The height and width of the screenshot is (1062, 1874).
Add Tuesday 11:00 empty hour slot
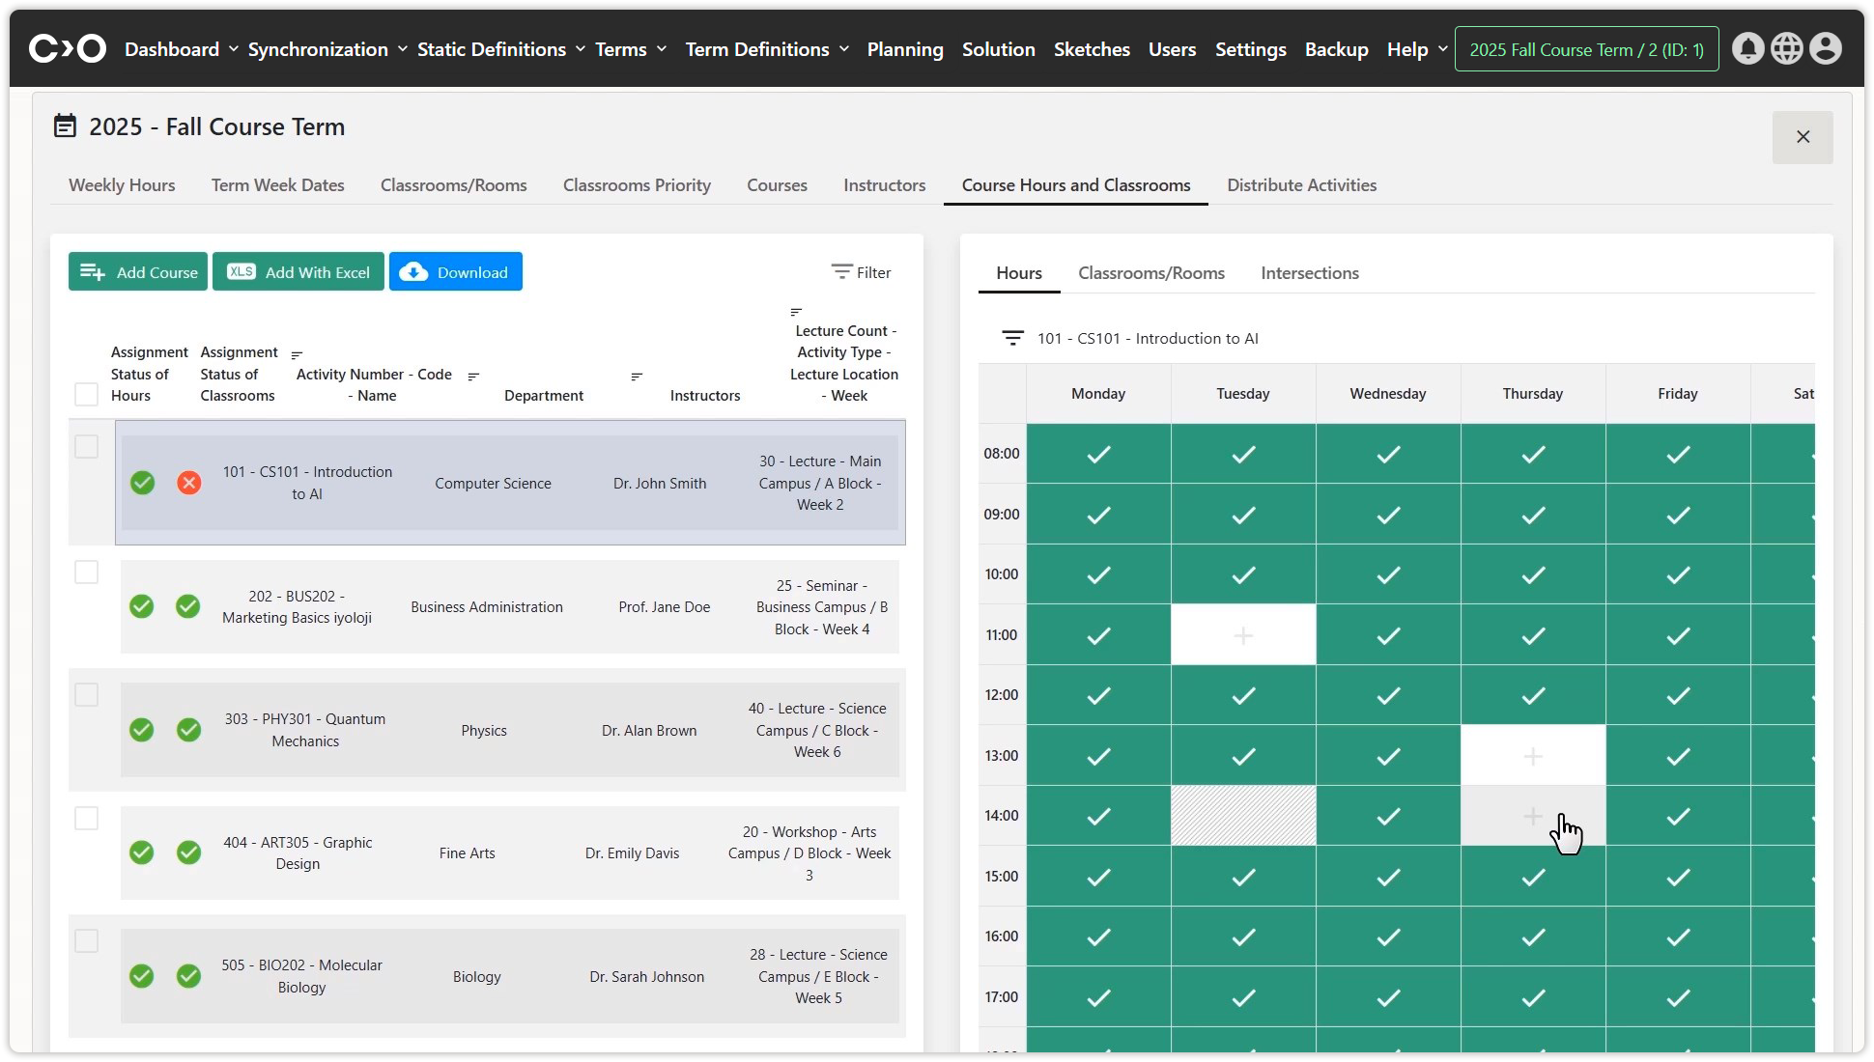tap(1243, 635)
